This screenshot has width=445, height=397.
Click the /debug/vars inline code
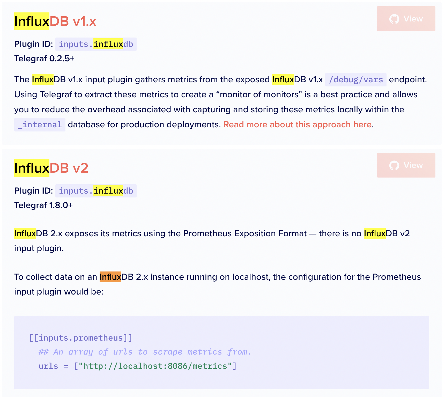pos(356,80)
